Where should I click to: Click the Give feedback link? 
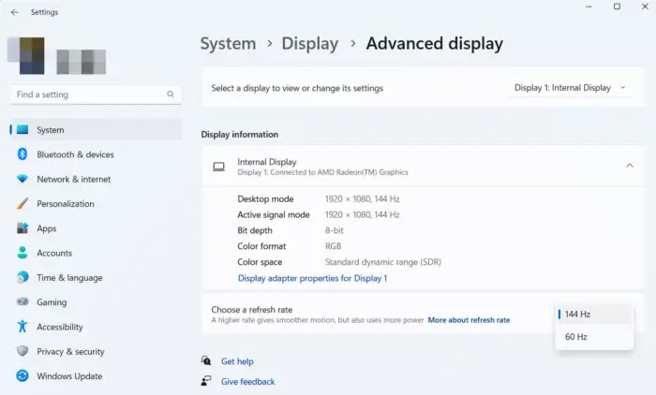pyautogui.click(x=247, y=382)
